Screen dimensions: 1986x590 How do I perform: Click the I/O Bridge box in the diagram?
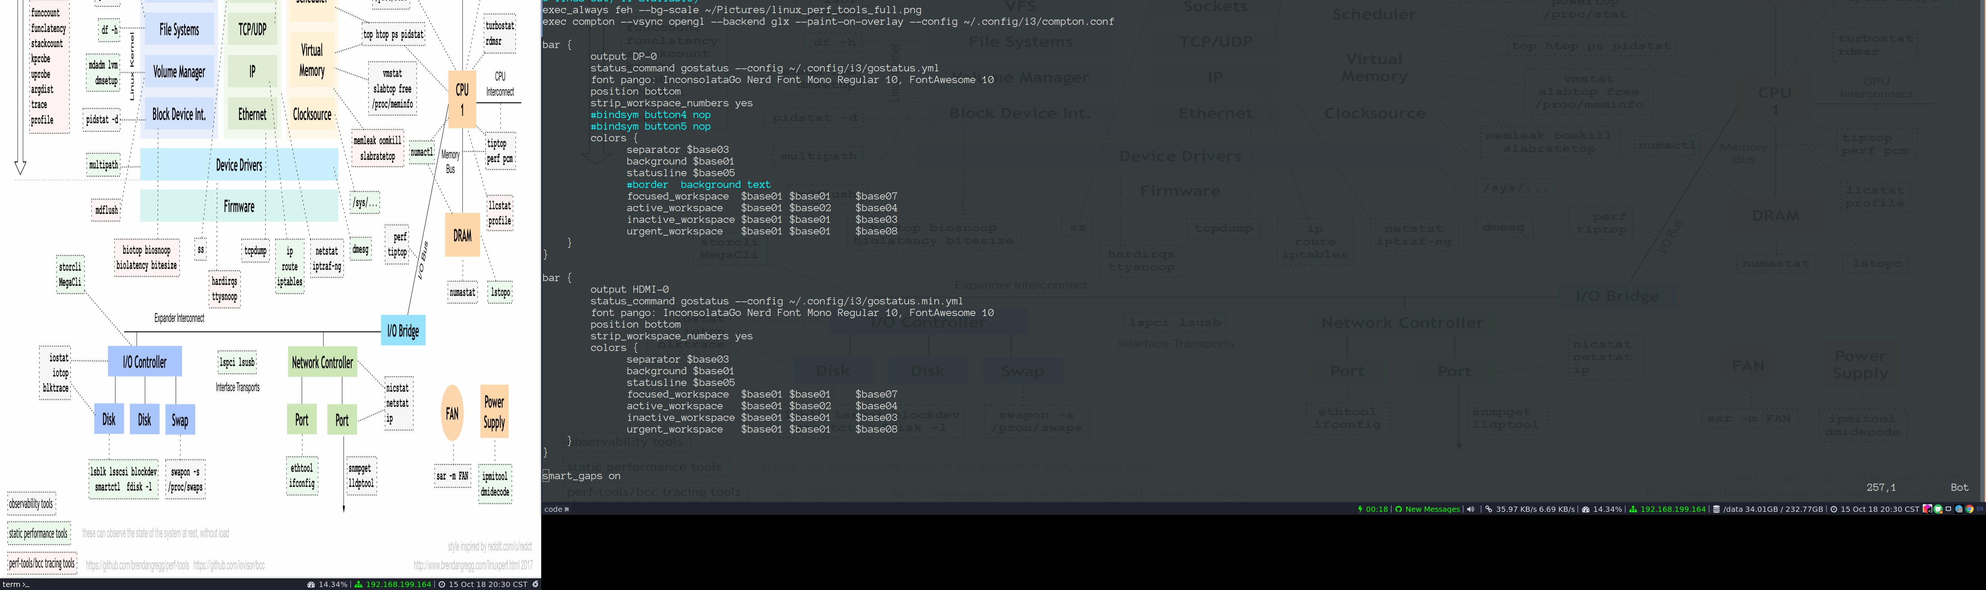pos(403,331)
